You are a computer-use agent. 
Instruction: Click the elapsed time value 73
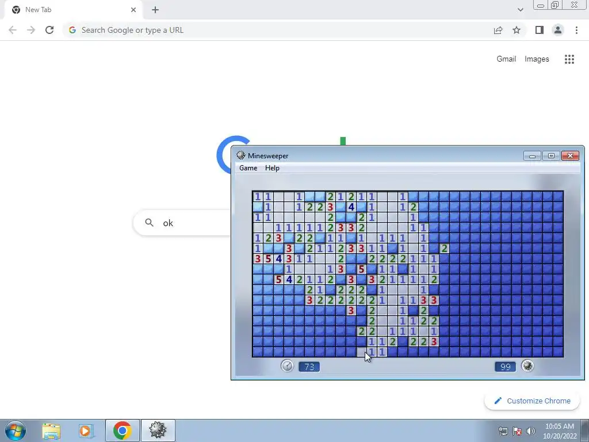tap(309, 367)
